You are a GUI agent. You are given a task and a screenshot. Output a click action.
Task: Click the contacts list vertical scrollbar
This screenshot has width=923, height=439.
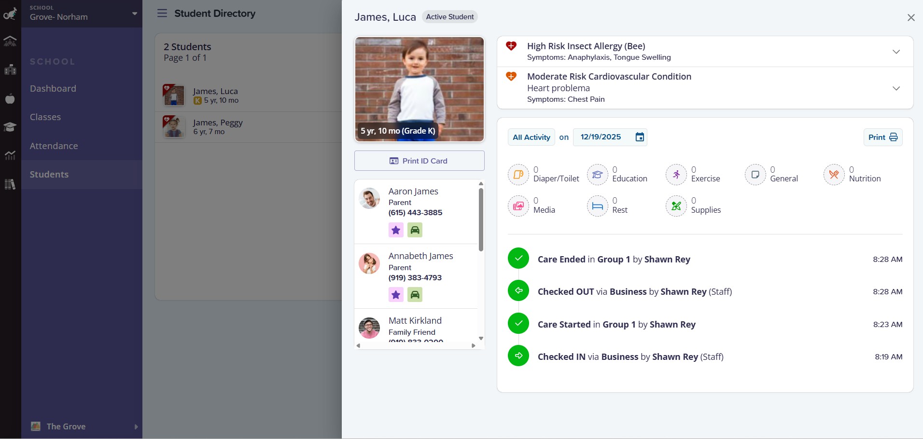point(481,219)
